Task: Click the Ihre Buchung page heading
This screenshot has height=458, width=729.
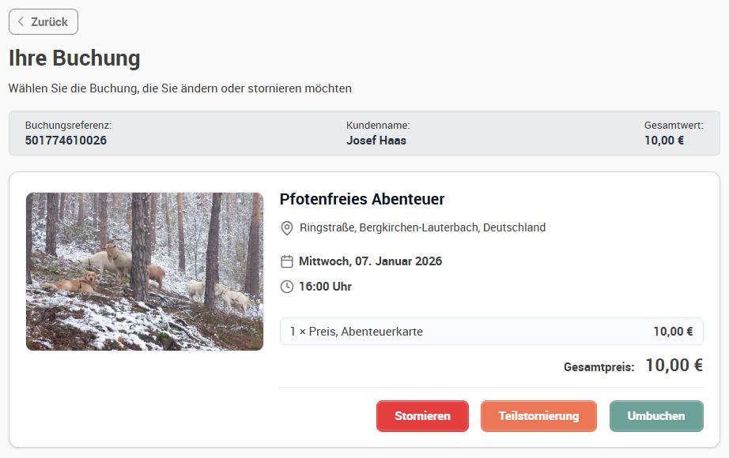Action: 74,58
